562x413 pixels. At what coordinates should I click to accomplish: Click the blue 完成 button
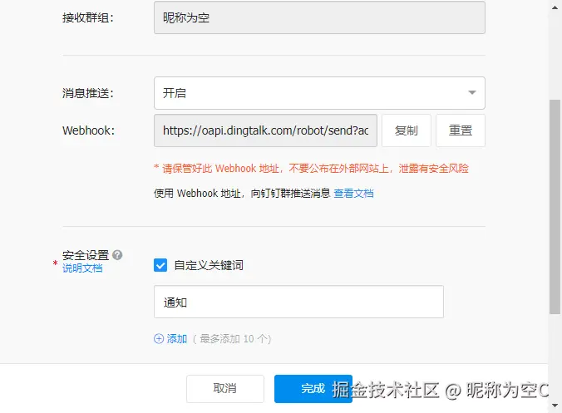[x=313, y=389]
